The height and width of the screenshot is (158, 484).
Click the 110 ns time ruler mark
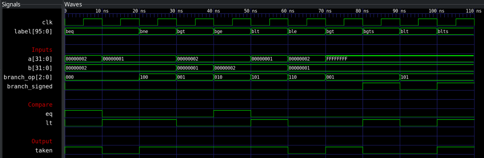474,11
